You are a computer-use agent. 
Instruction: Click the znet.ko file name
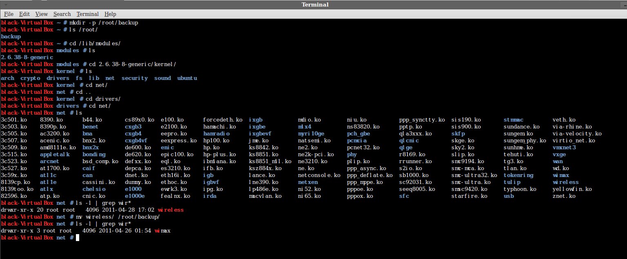[564, 196]
